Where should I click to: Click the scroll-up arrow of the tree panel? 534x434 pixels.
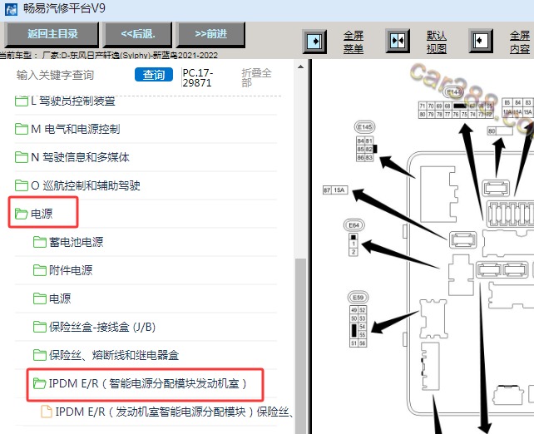tap(300, 67)
